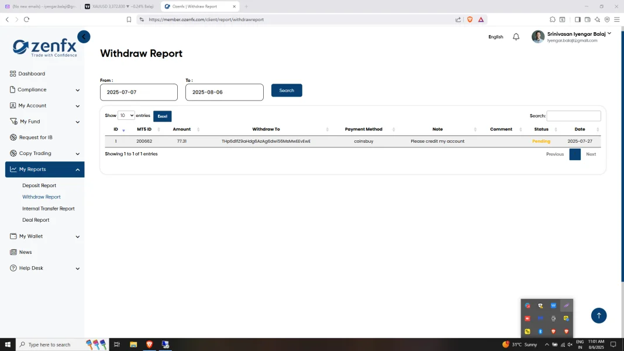Open the user profile avatar
624x351 pixels.
537,37
